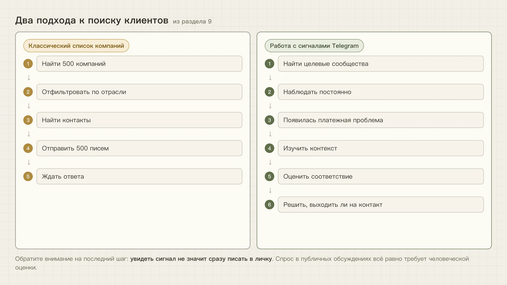Click the heading "Два подхода к поиску клиентов"
The width and height of the screenshot is (507, 285).
pos(92,21)
